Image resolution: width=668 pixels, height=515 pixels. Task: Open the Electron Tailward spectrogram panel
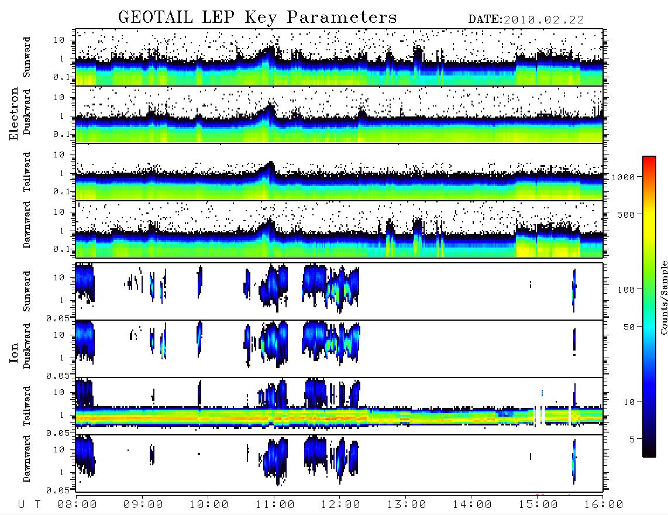pyautogui.click(x=339, y=172)
